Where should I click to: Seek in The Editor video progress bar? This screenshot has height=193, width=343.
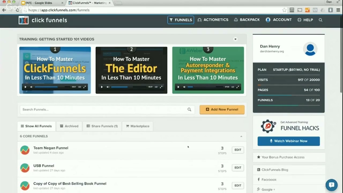click(x=129, y=87)
